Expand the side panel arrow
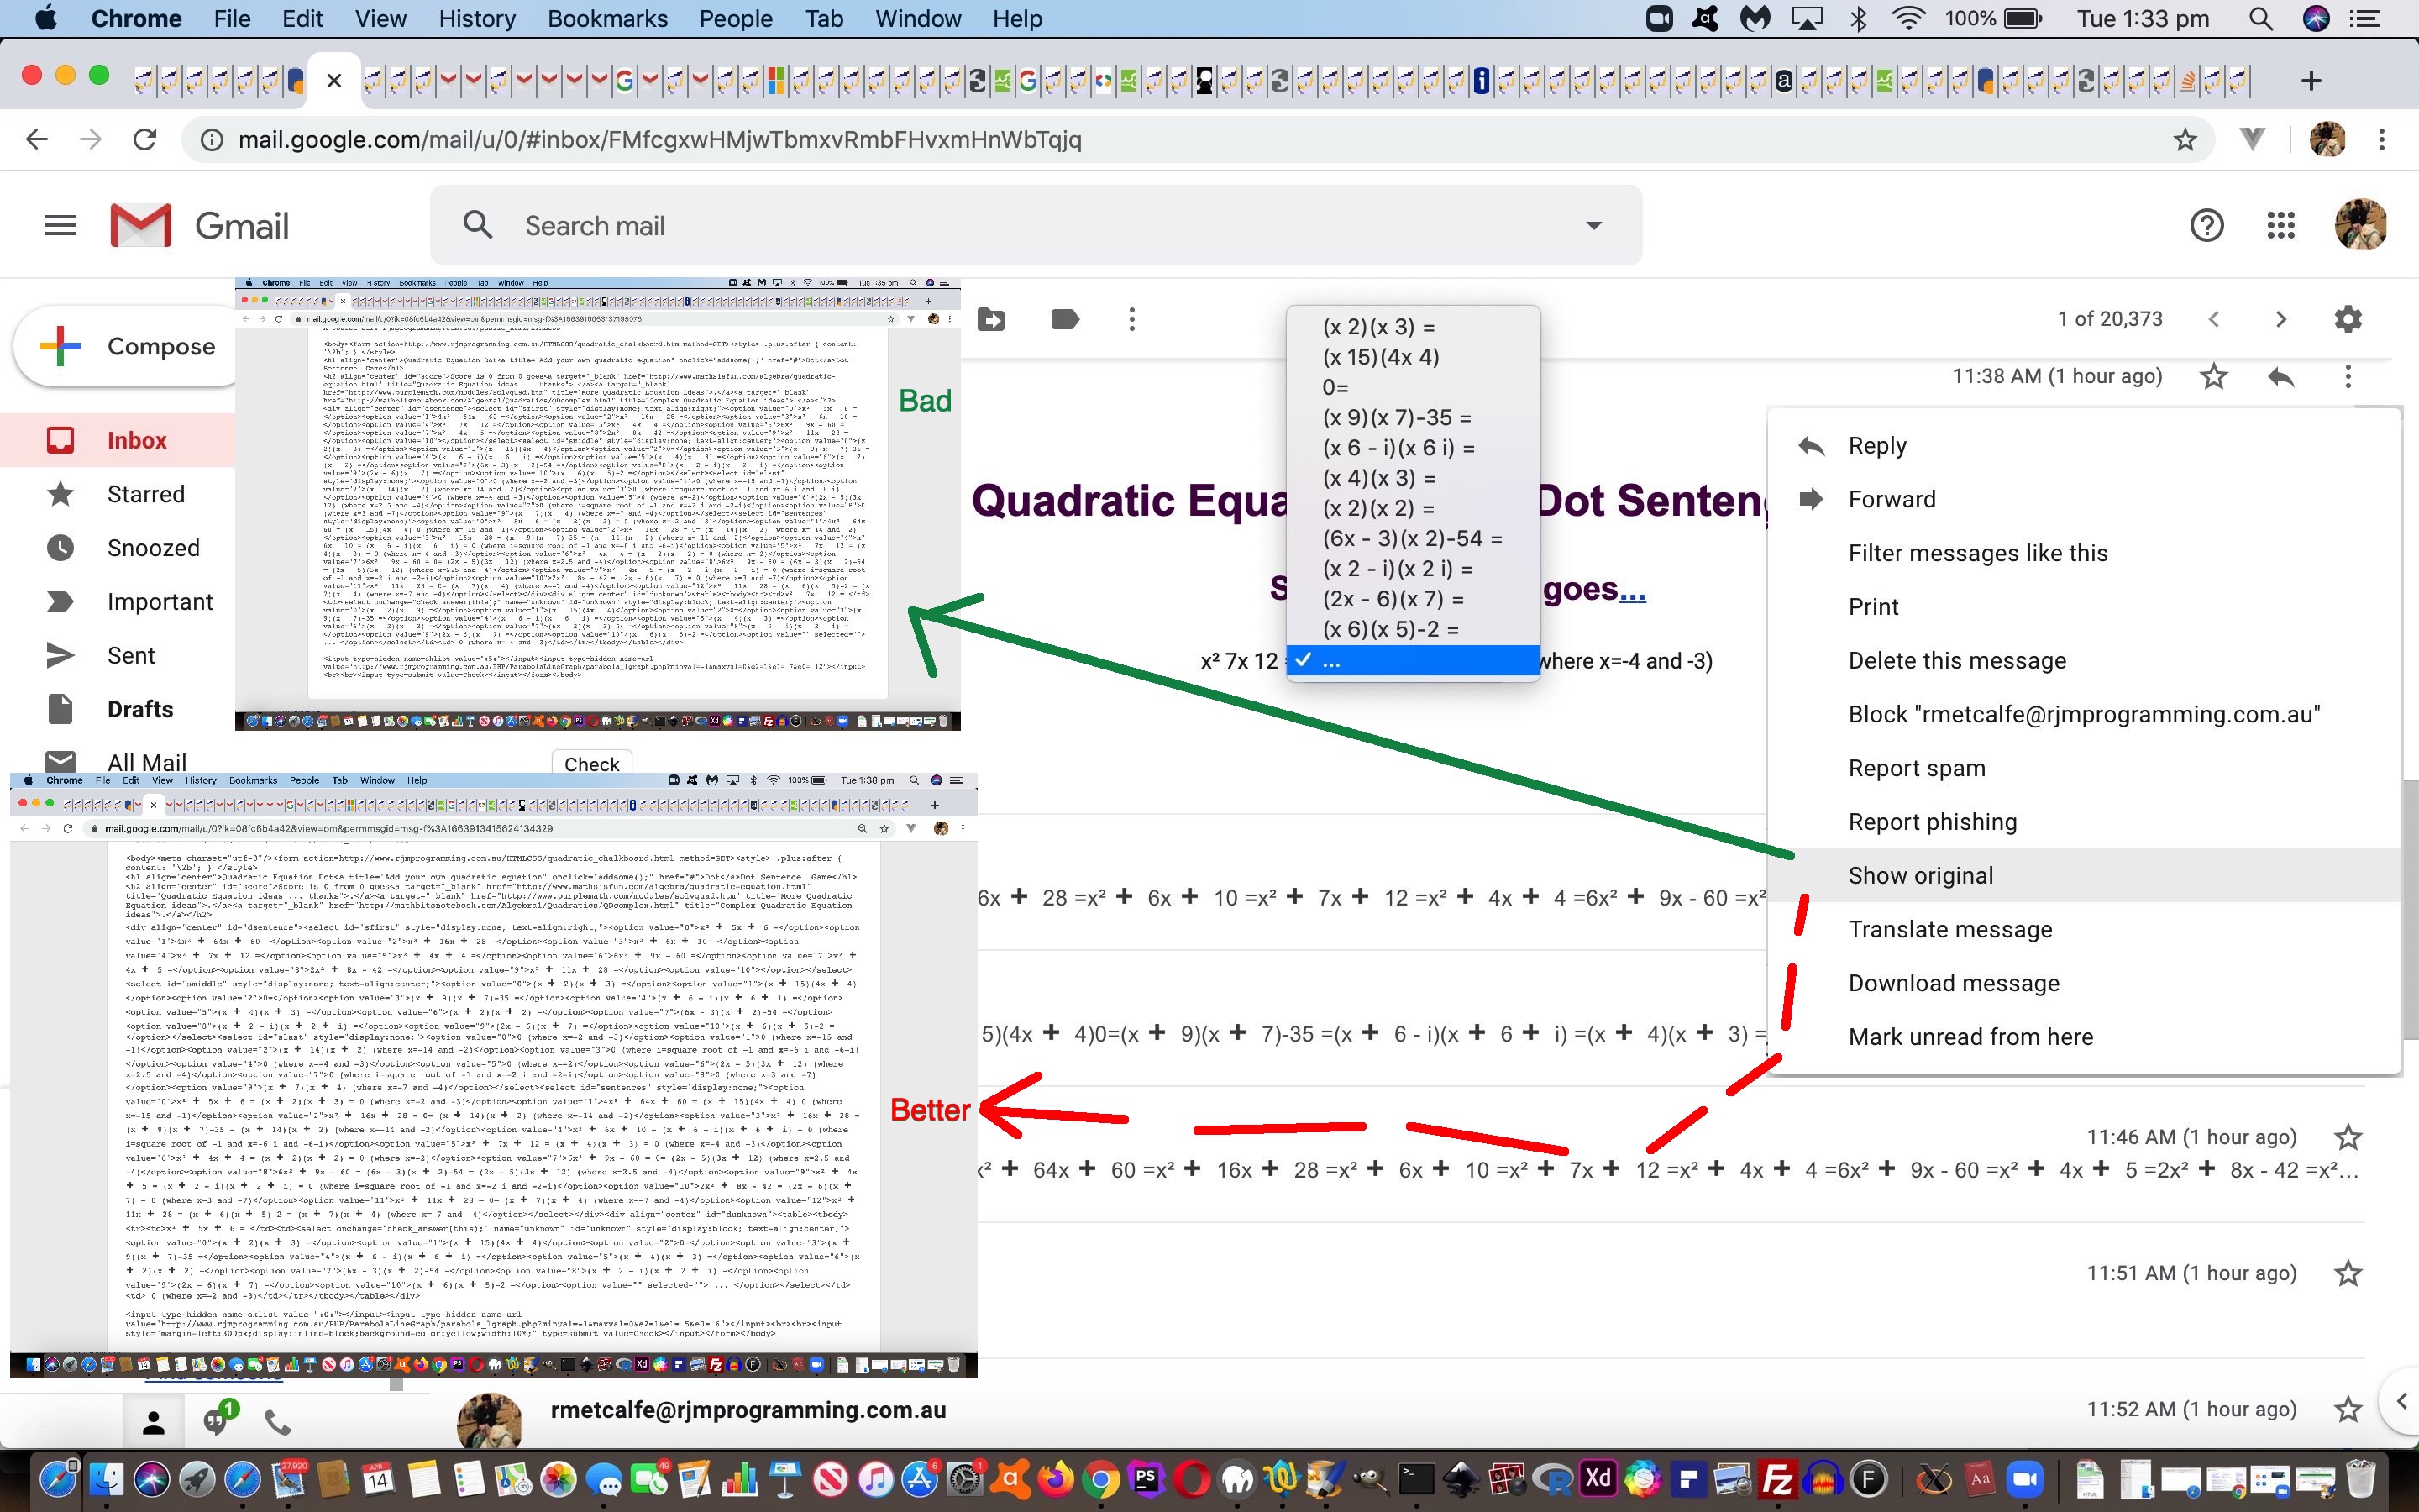This screenshot has width=2419, height=1512. pos(2402,1401)
